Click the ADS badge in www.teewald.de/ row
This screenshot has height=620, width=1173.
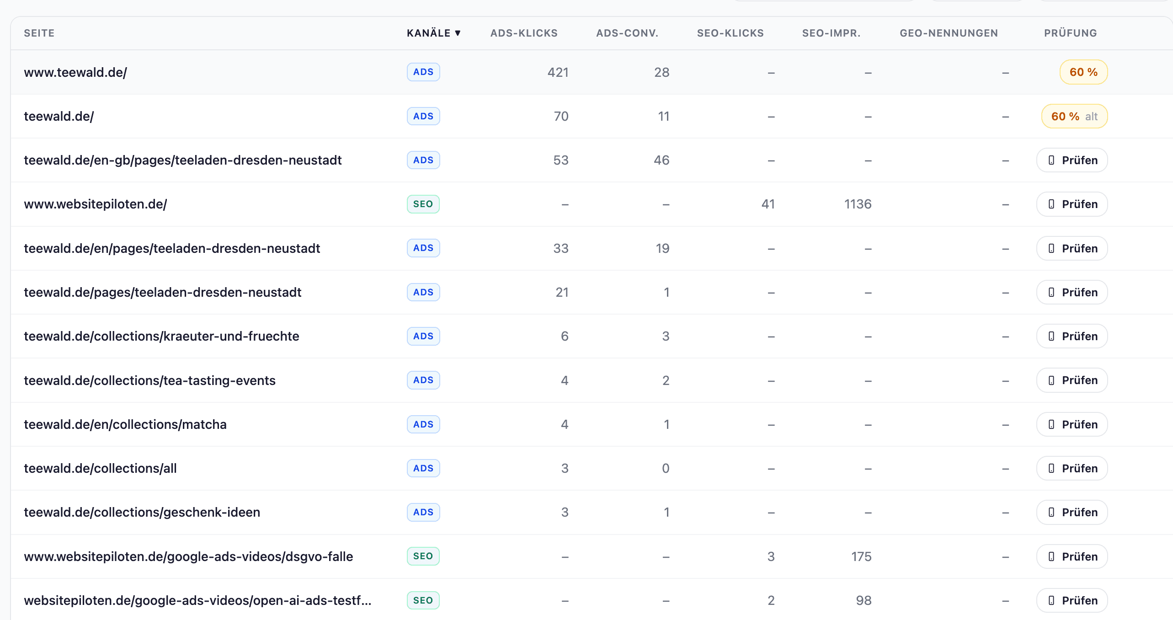tap(423, 72)
